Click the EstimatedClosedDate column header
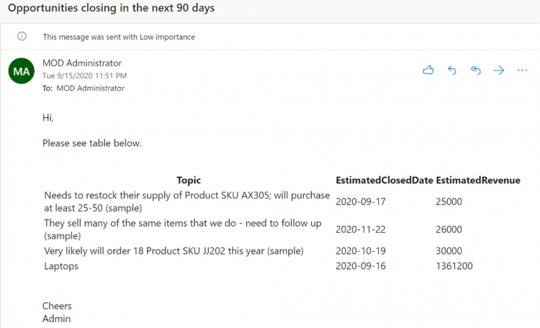540x328 pixels. (384, 180)
